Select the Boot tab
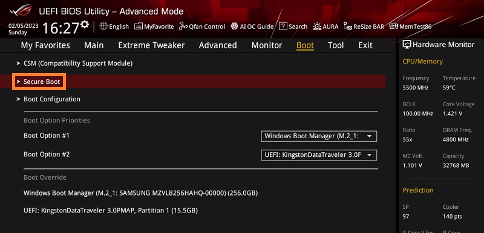Screen dimensions: 484x233 305,45
